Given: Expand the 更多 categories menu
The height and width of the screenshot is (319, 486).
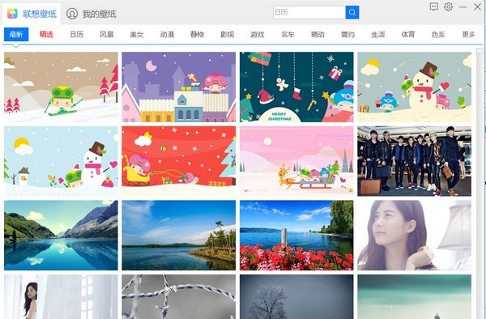Looking at the screenshot, I should [468, 34].
